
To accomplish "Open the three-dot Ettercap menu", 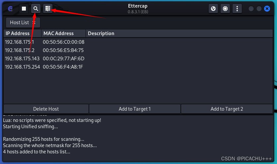I will [237, 9].
